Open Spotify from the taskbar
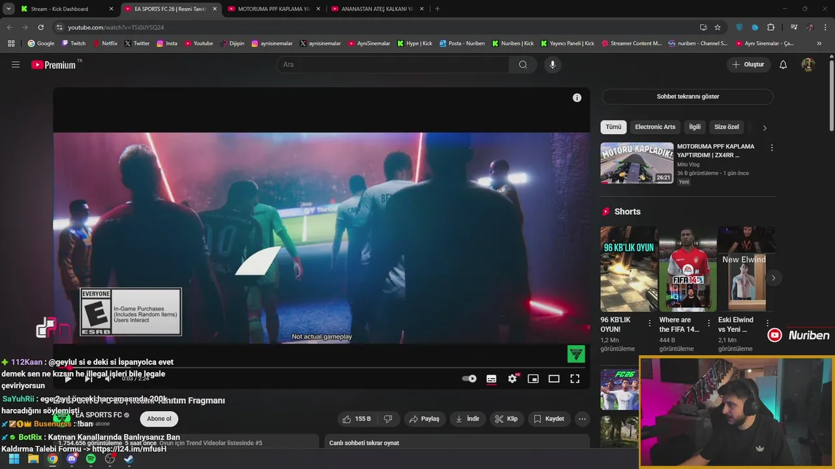 pyautogui.click(x=91, y=459)
